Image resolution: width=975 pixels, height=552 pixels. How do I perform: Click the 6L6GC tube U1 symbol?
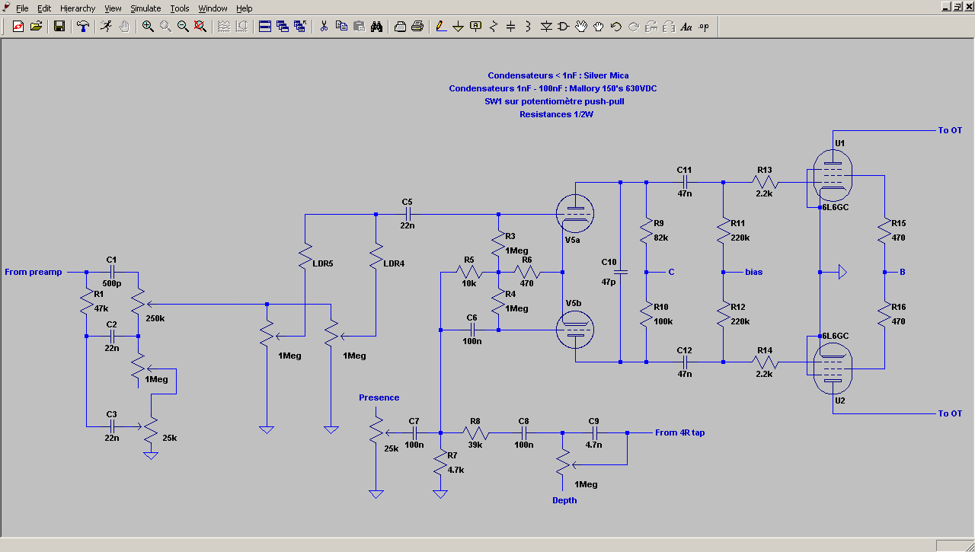pos(833,175)
